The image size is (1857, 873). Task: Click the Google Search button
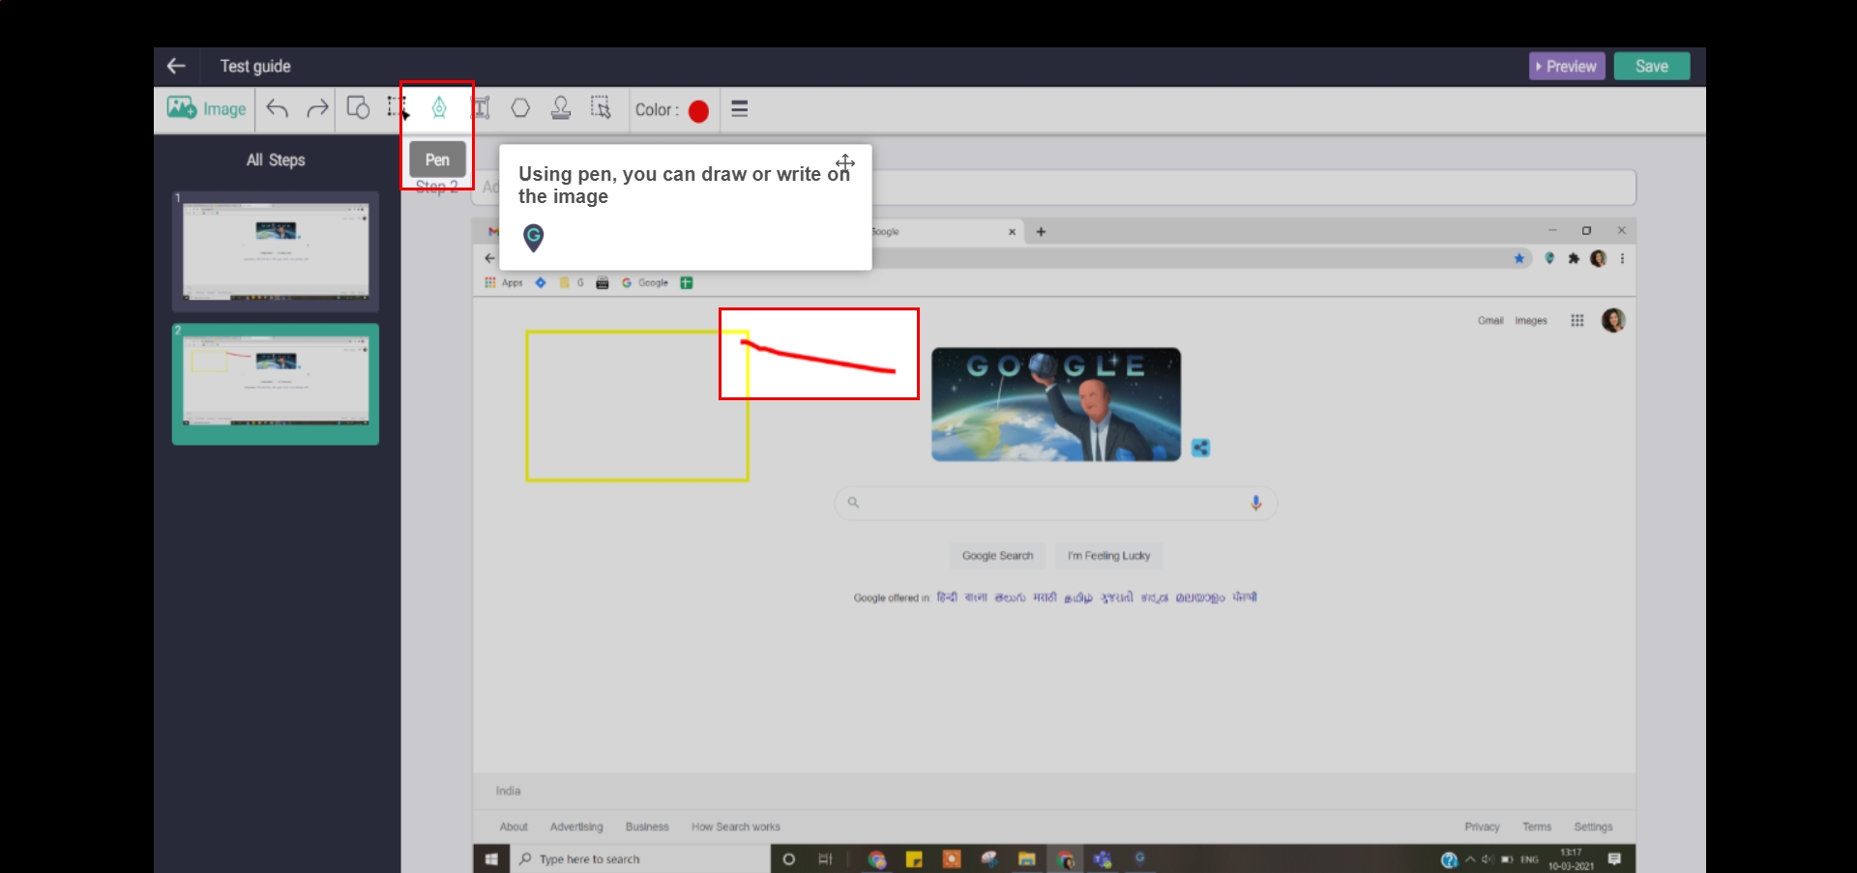[x=997, y=556]
